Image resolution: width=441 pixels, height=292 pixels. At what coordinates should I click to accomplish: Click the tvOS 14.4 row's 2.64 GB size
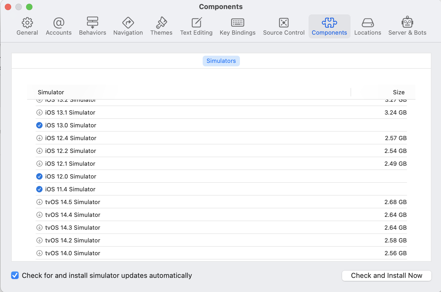(396, 215)
